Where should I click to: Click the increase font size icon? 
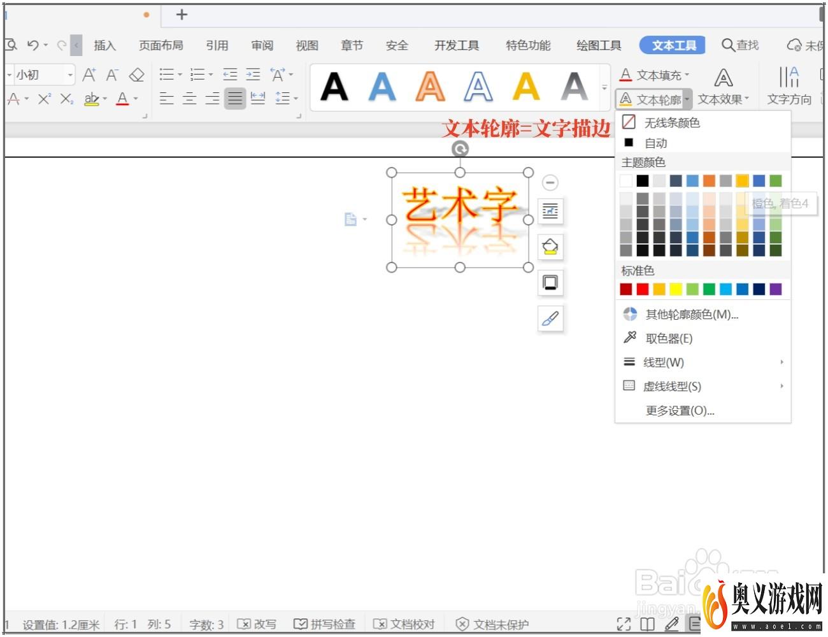(89, 75)
